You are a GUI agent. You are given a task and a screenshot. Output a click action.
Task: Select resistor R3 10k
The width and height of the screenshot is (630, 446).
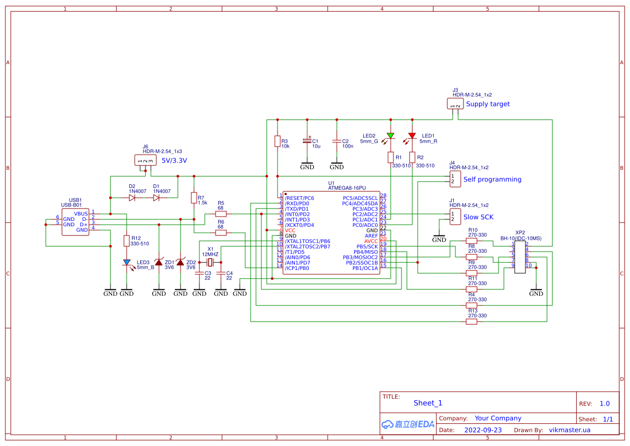pos(278,142)
